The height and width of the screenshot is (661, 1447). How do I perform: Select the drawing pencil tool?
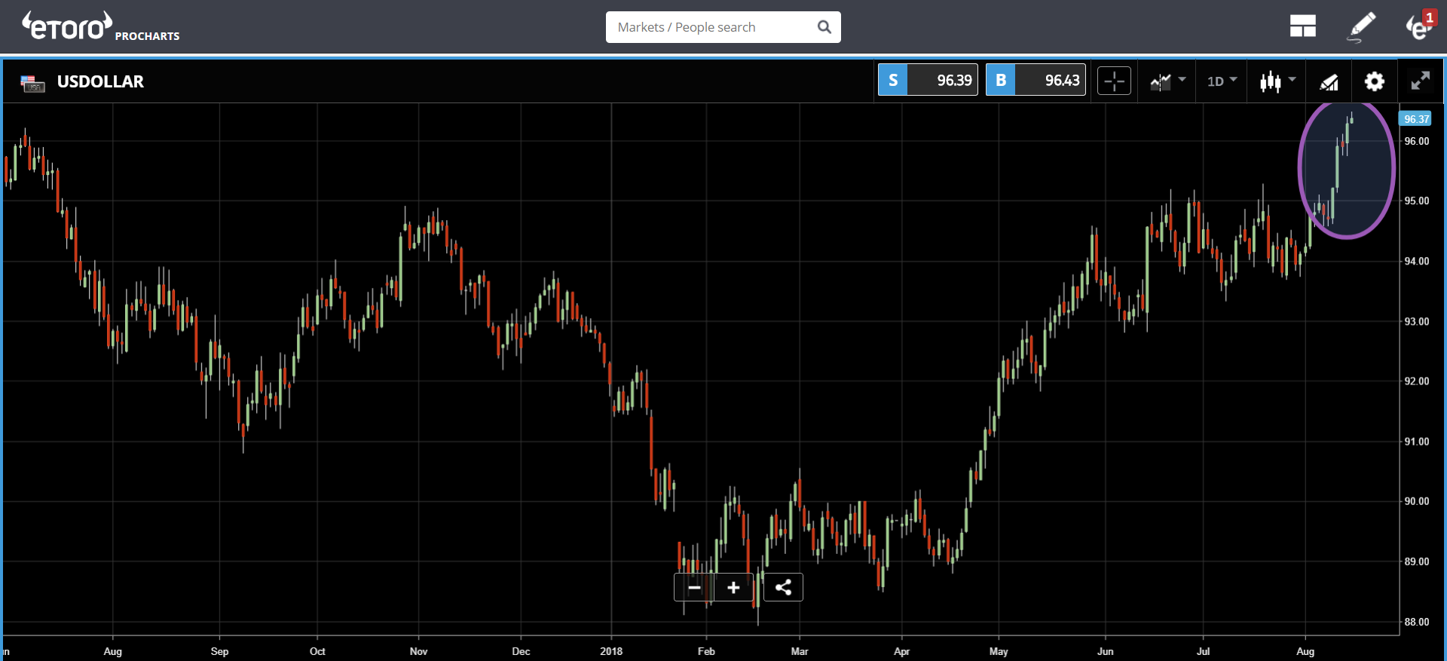click(x=1361, y=27)
